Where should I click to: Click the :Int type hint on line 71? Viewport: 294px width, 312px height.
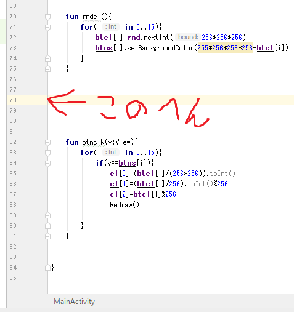click(111, 27)
